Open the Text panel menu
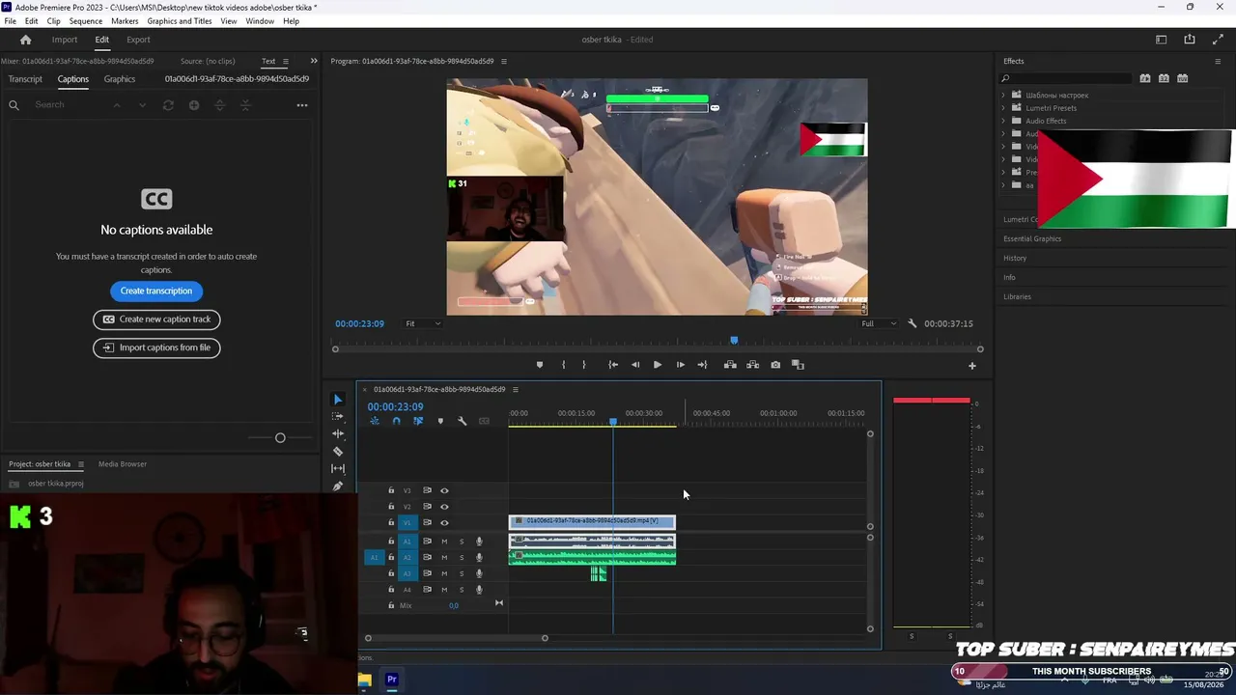This screenshot has width=1236, height=695. (x=285, y=62)
